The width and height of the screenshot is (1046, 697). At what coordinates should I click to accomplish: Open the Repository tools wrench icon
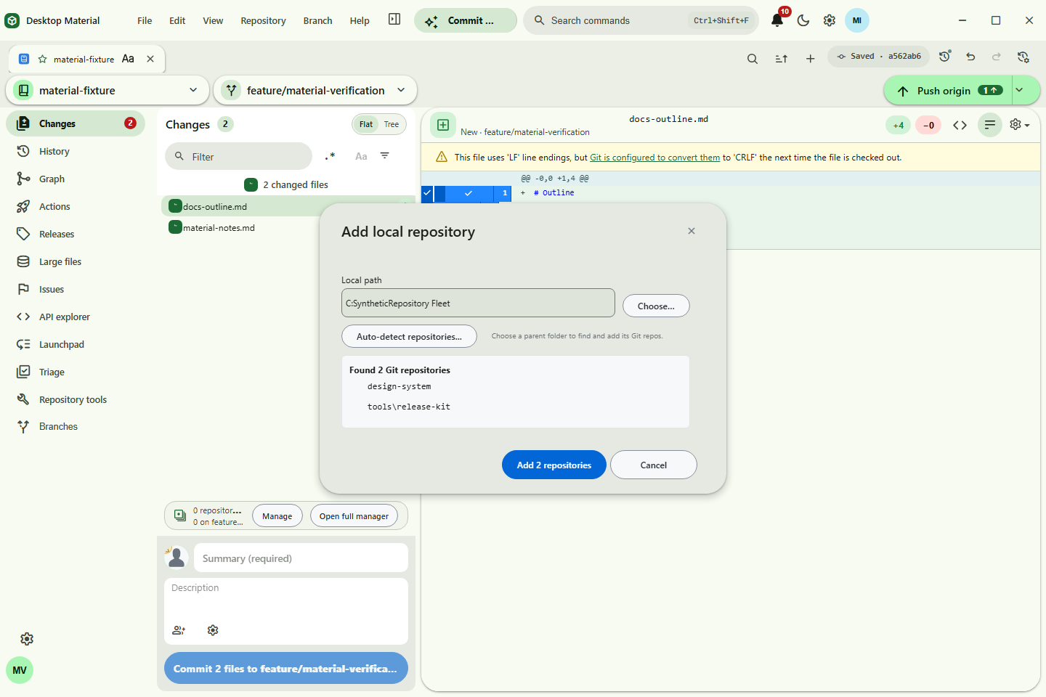[x=23, y=399]
